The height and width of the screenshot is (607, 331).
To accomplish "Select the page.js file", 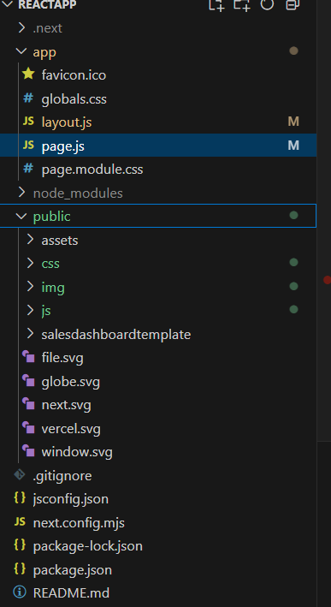I will pos(63,146).
